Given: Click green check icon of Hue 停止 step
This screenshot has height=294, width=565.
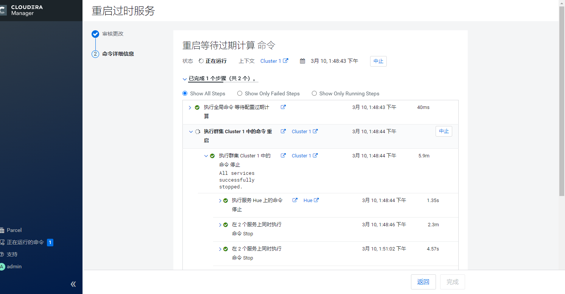Looking at the screenshot, I should click(226, 201).
